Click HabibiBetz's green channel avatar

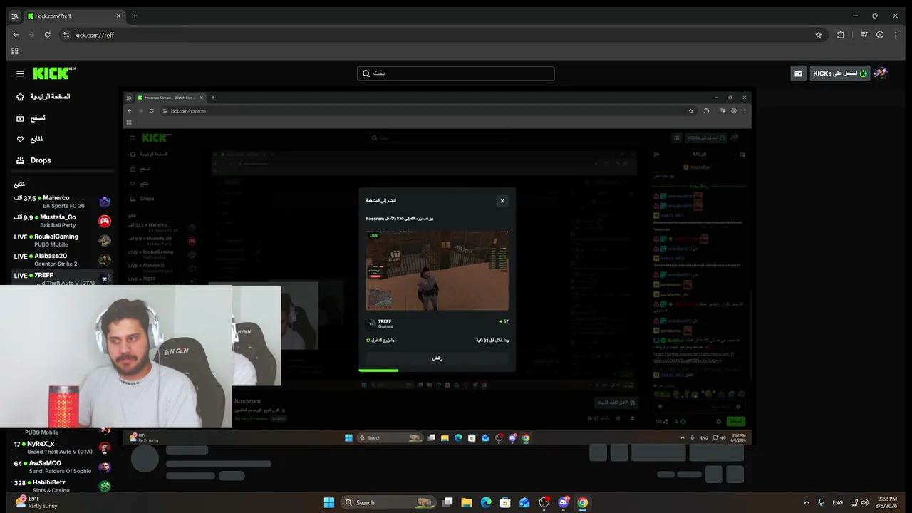tap(105, 486)
